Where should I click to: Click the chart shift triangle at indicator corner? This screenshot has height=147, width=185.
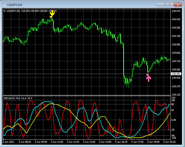(4, 139)
